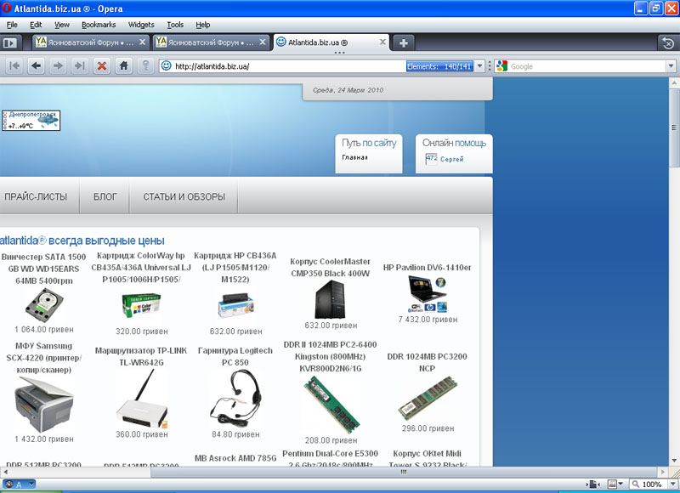Click the Fast Forward toolbar button
The height and width of the screenshot is (493, 680).
[79, 65]
